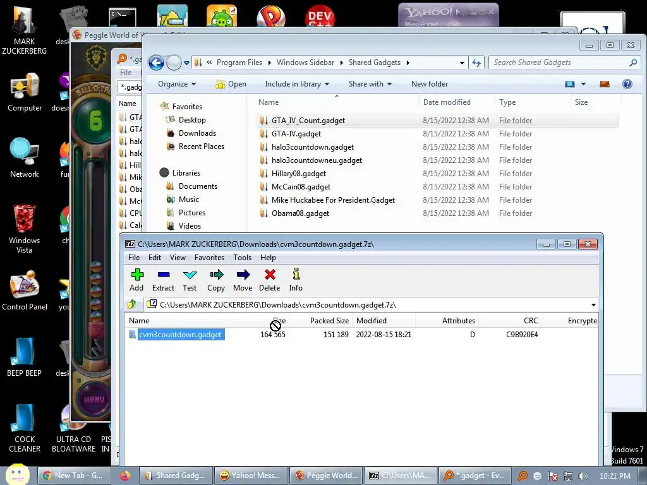This screenshot has height=485, width=647.
Task: Expand the Share with dropdown
Action: (370, 84)
